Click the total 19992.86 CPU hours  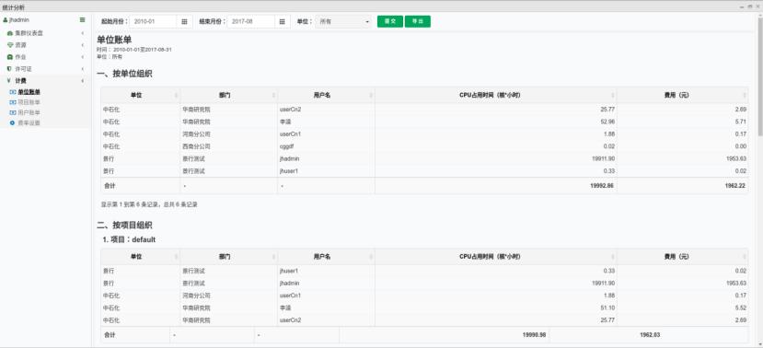point(603,186)
